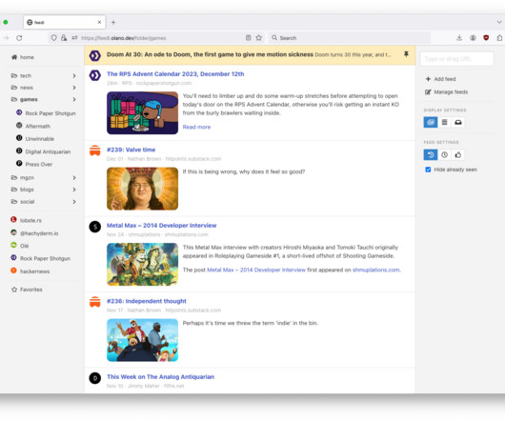
Task: Expand the blogs folder chevron
Action: (74, 190)
